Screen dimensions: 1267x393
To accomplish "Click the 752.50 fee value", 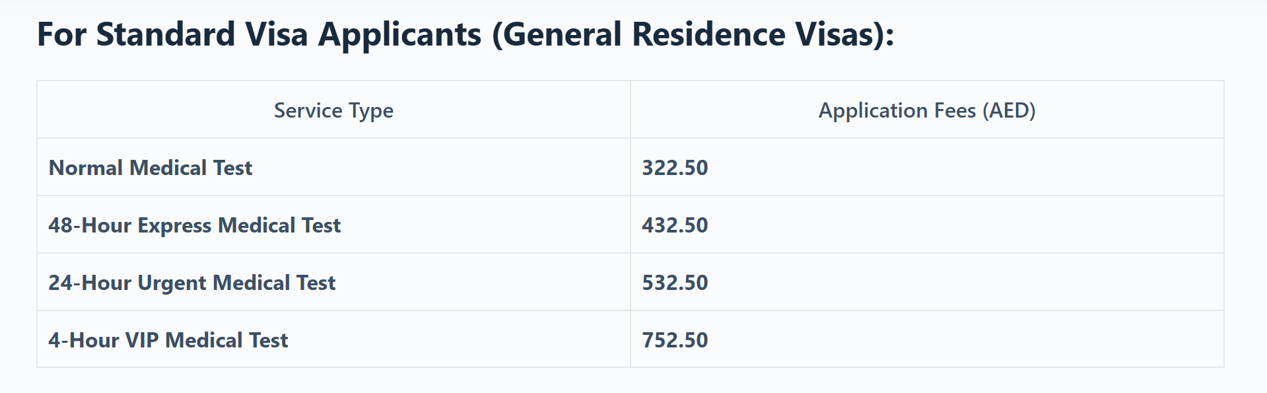I will point(675,340).
